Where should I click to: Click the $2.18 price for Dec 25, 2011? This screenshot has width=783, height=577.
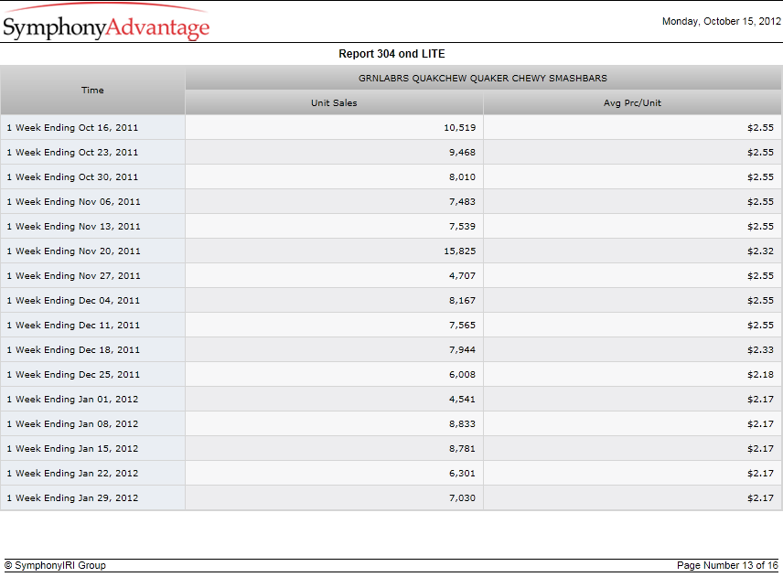tap(760, 375)
